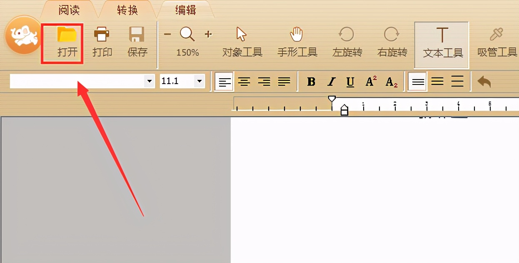Set wide line spacing
Image resolution: width=519 pixels, height=263 pixels.
[x=457, y=82]
